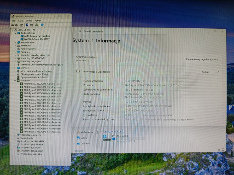Open the Akcja menu
Image resolution: width=234 pixels, height=175 pixels.
[21, 21]
